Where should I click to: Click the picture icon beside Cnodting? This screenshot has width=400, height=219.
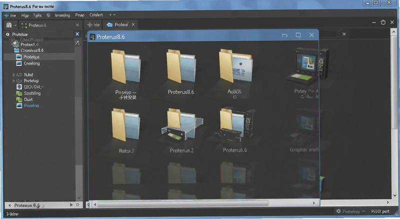pos(19,63)
